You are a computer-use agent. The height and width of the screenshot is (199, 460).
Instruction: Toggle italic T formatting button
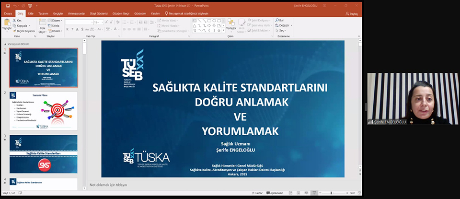73,29
